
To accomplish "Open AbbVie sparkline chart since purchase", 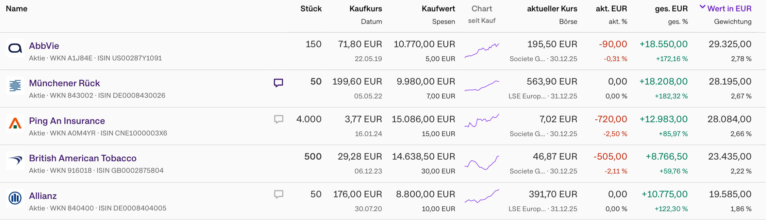I will (x=482, y=50).
